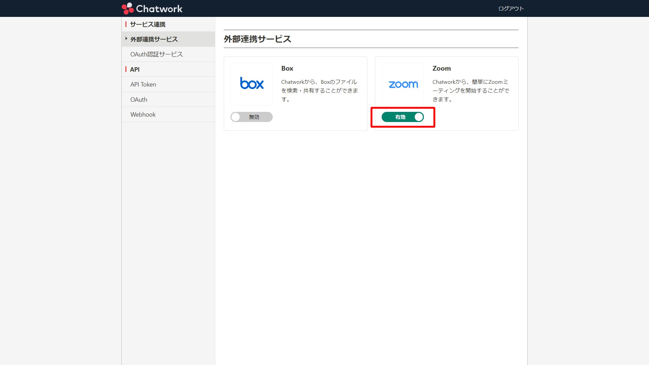This screenshot has width=649, height=365.
Task: Click the Box description text
Action: click(319, 91)
